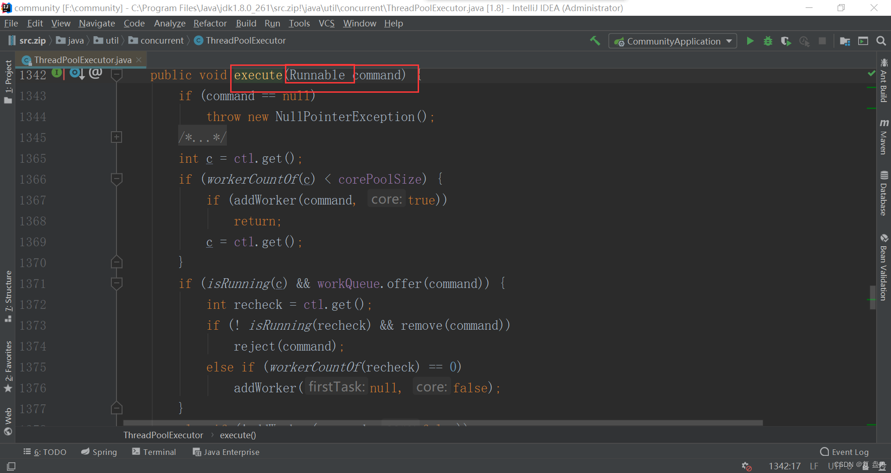The height and width of the screenshot is (473, 891).
Task: Toggle the Ant Build side panel
Action: click(x=884, y=80)
